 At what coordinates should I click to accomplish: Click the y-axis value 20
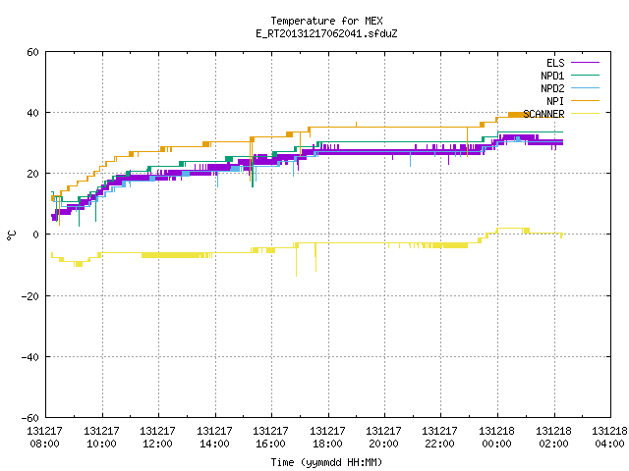pyautogui.click(x=32, y=174)
